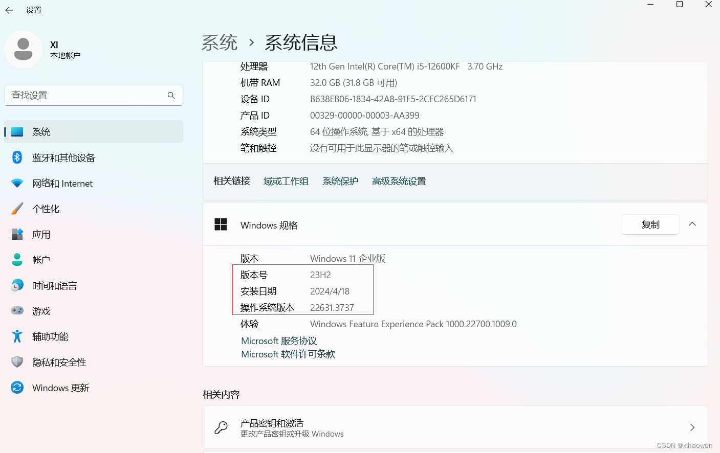This screenshot has height=453, width=720.
Task: Open Microsoft 软件许可条款 link
Action: (x=288, y=354)
